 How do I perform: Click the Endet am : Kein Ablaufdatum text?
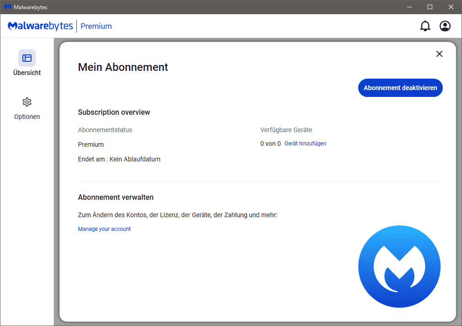(x=119, y=159)
